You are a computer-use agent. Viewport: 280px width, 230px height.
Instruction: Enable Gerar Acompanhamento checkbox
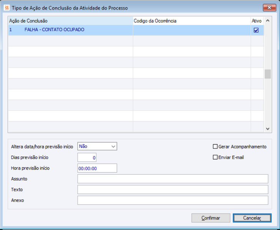215,146
